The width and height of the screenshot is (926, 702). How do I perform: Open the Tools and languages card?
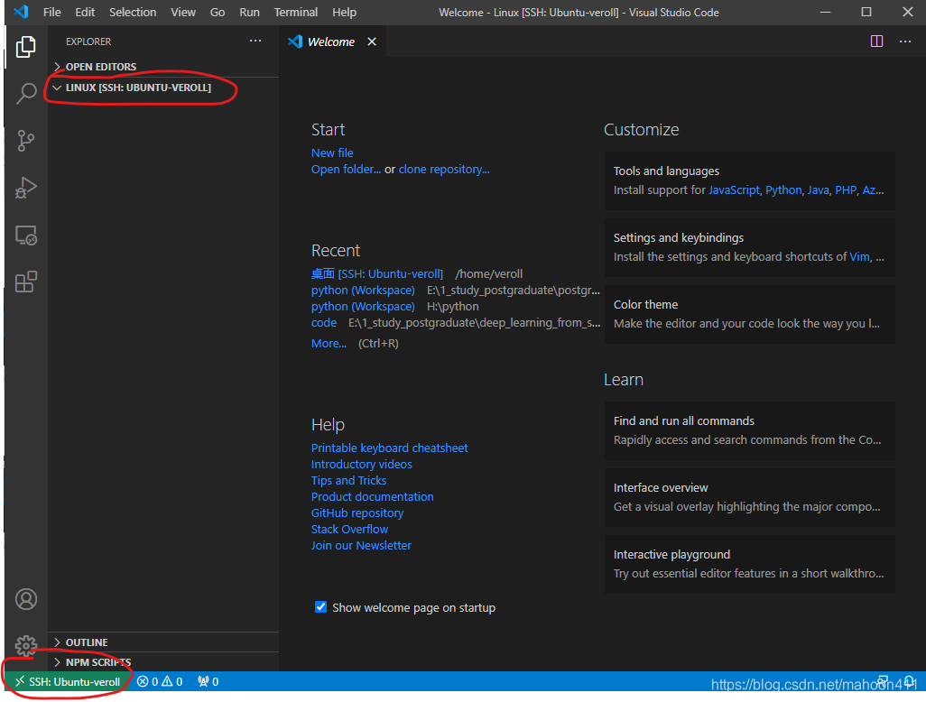749,180
